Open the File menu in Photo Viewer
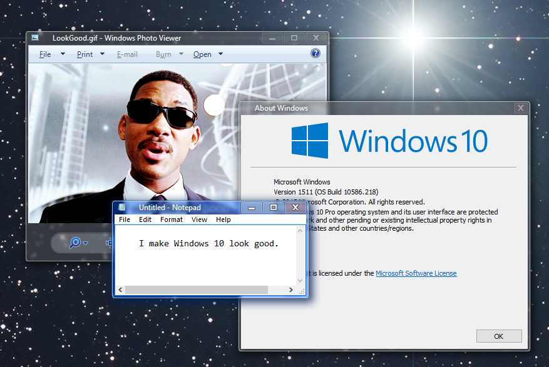549x367 pixels. click(x=45, y=54)
